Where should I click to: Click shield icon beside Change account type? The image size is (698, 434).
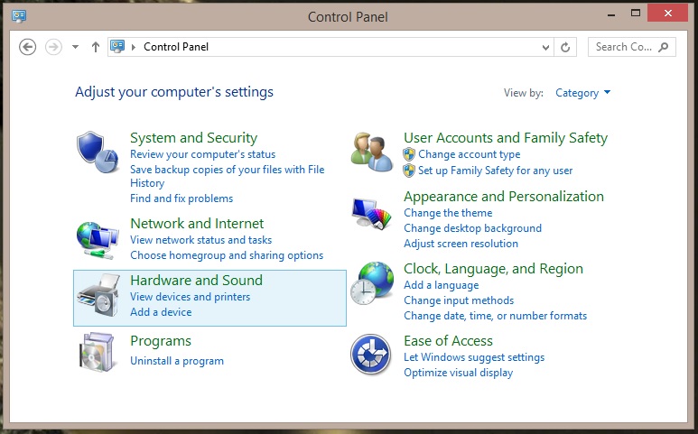(409, 154)
